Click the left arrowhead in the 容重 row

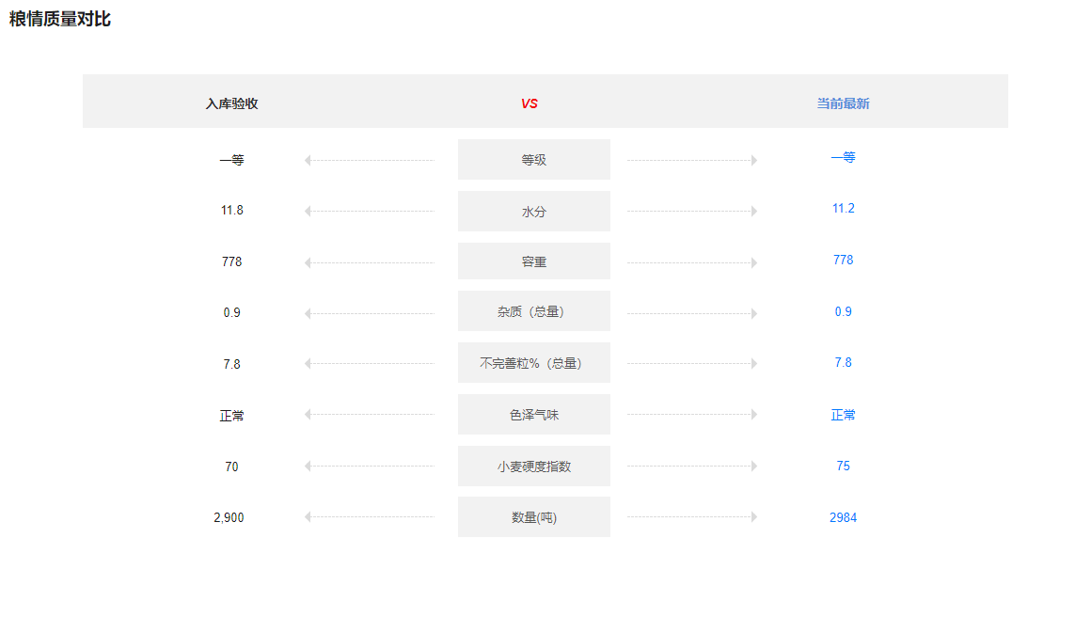[x=308, y=263]
